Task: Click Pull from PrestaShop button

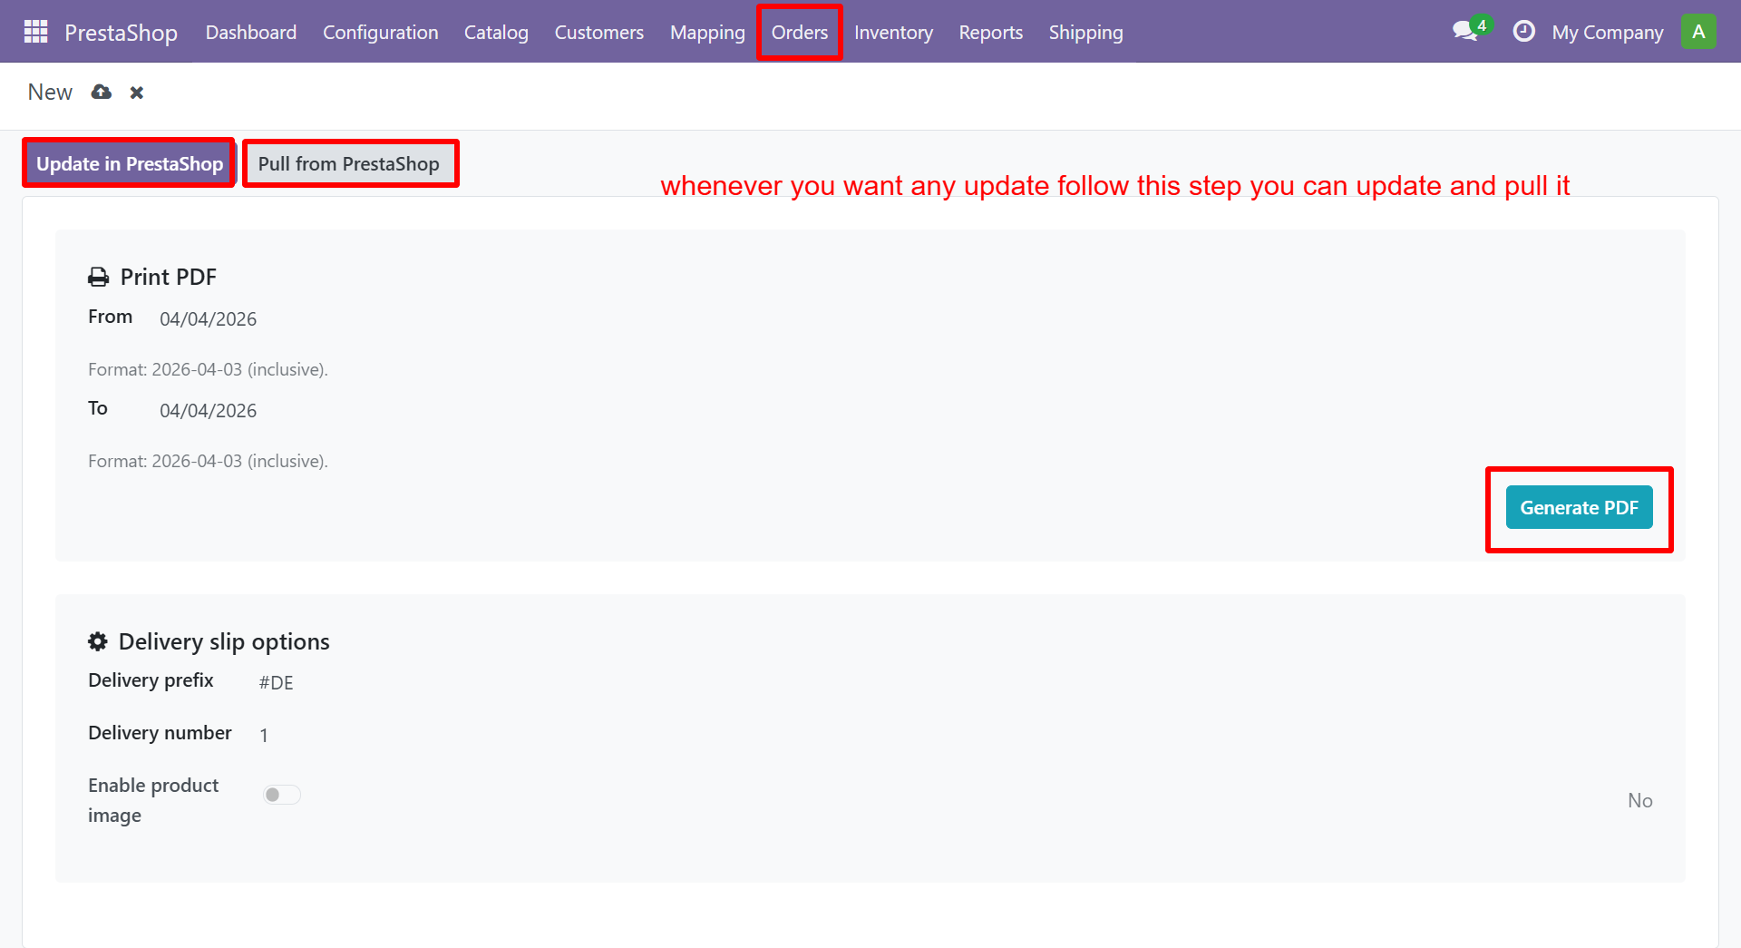Action: pyautogui.click(x=349, y=164)
